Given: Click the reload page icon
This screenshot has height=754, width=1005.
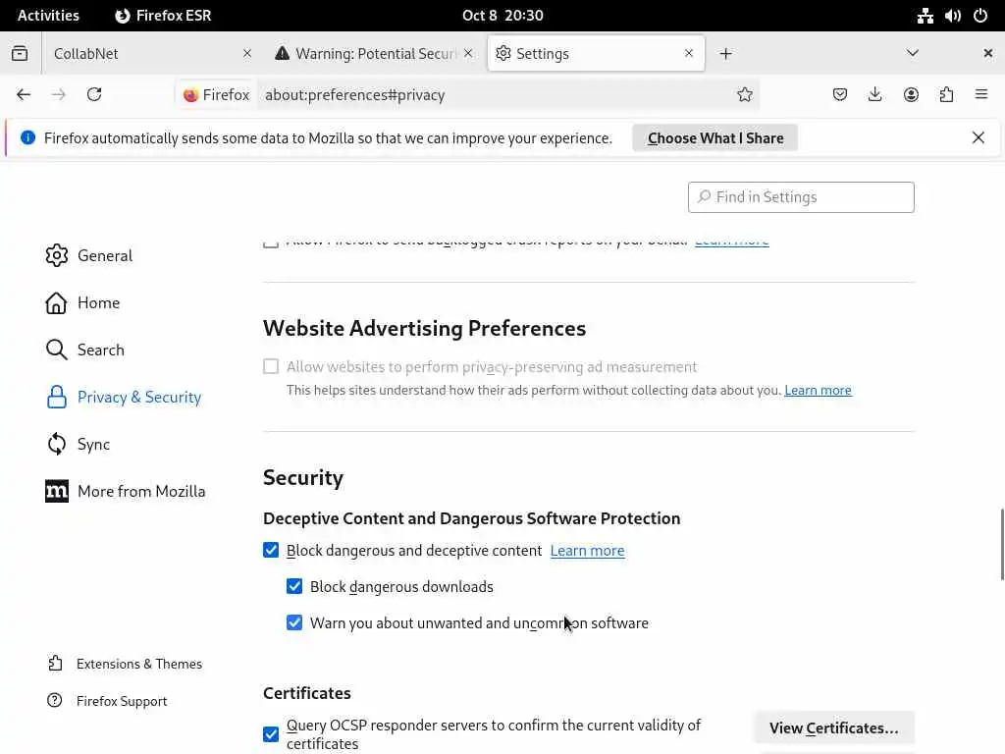Looking at the screenshot, I should click(94, 94).
